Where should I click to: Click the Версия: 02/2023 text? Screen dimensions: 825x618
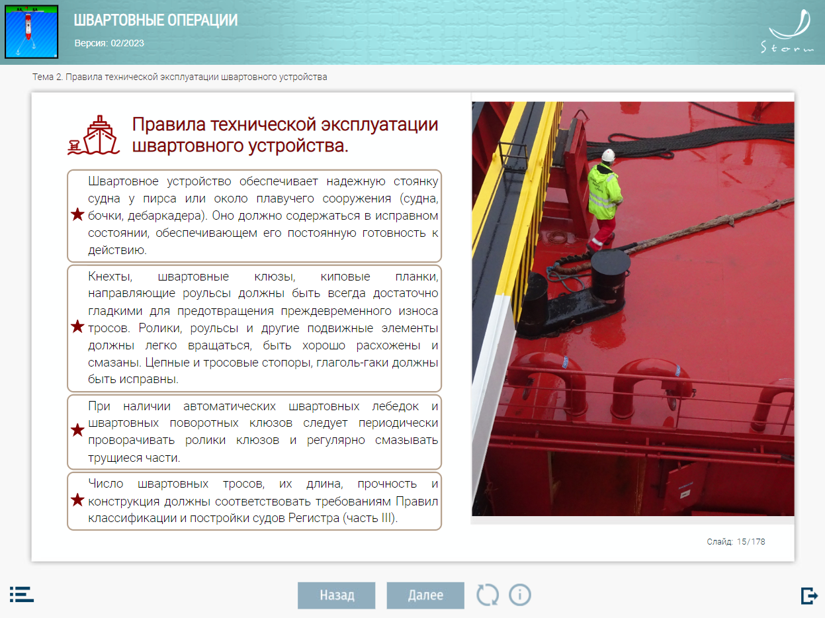pos(109,43)
